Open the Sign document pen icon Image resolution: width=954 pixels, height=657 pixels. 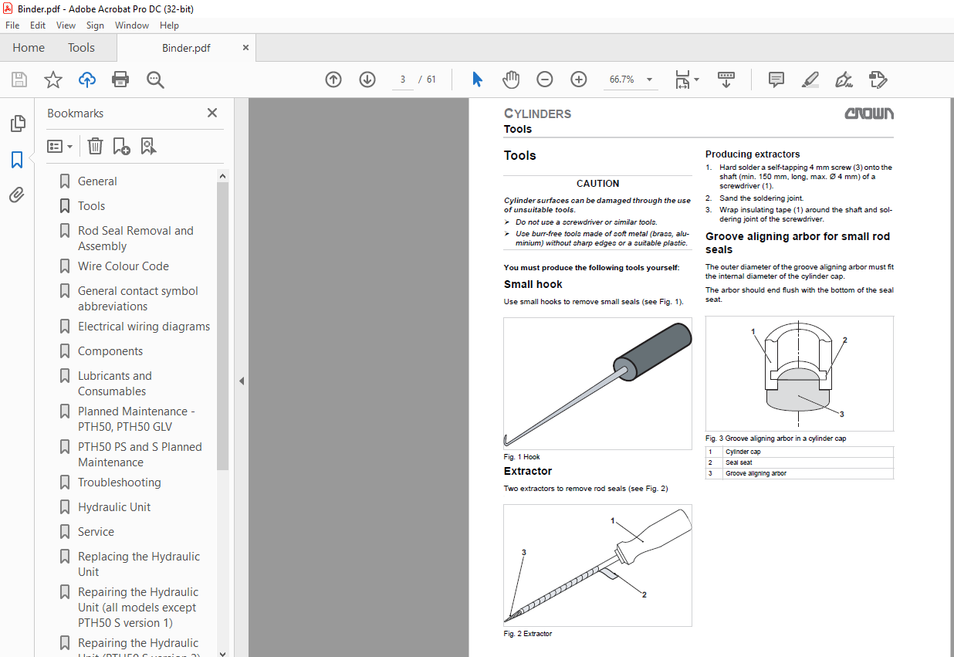coord(844,80)
